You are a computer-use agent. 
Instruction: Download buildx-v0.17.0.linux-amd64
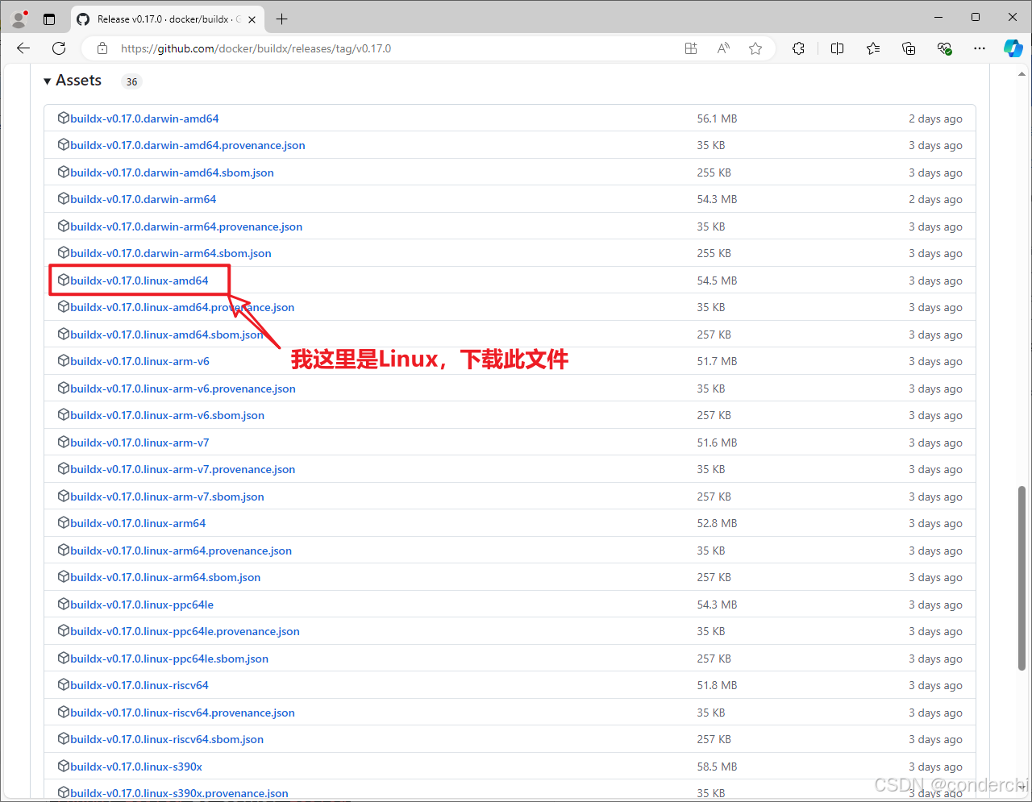[139, 280]
